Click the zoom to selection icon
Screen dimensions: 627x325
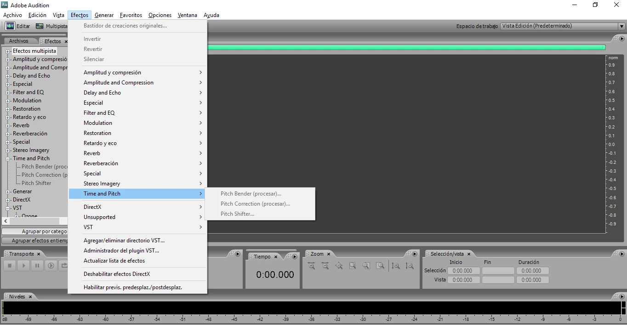coord(353,265)
